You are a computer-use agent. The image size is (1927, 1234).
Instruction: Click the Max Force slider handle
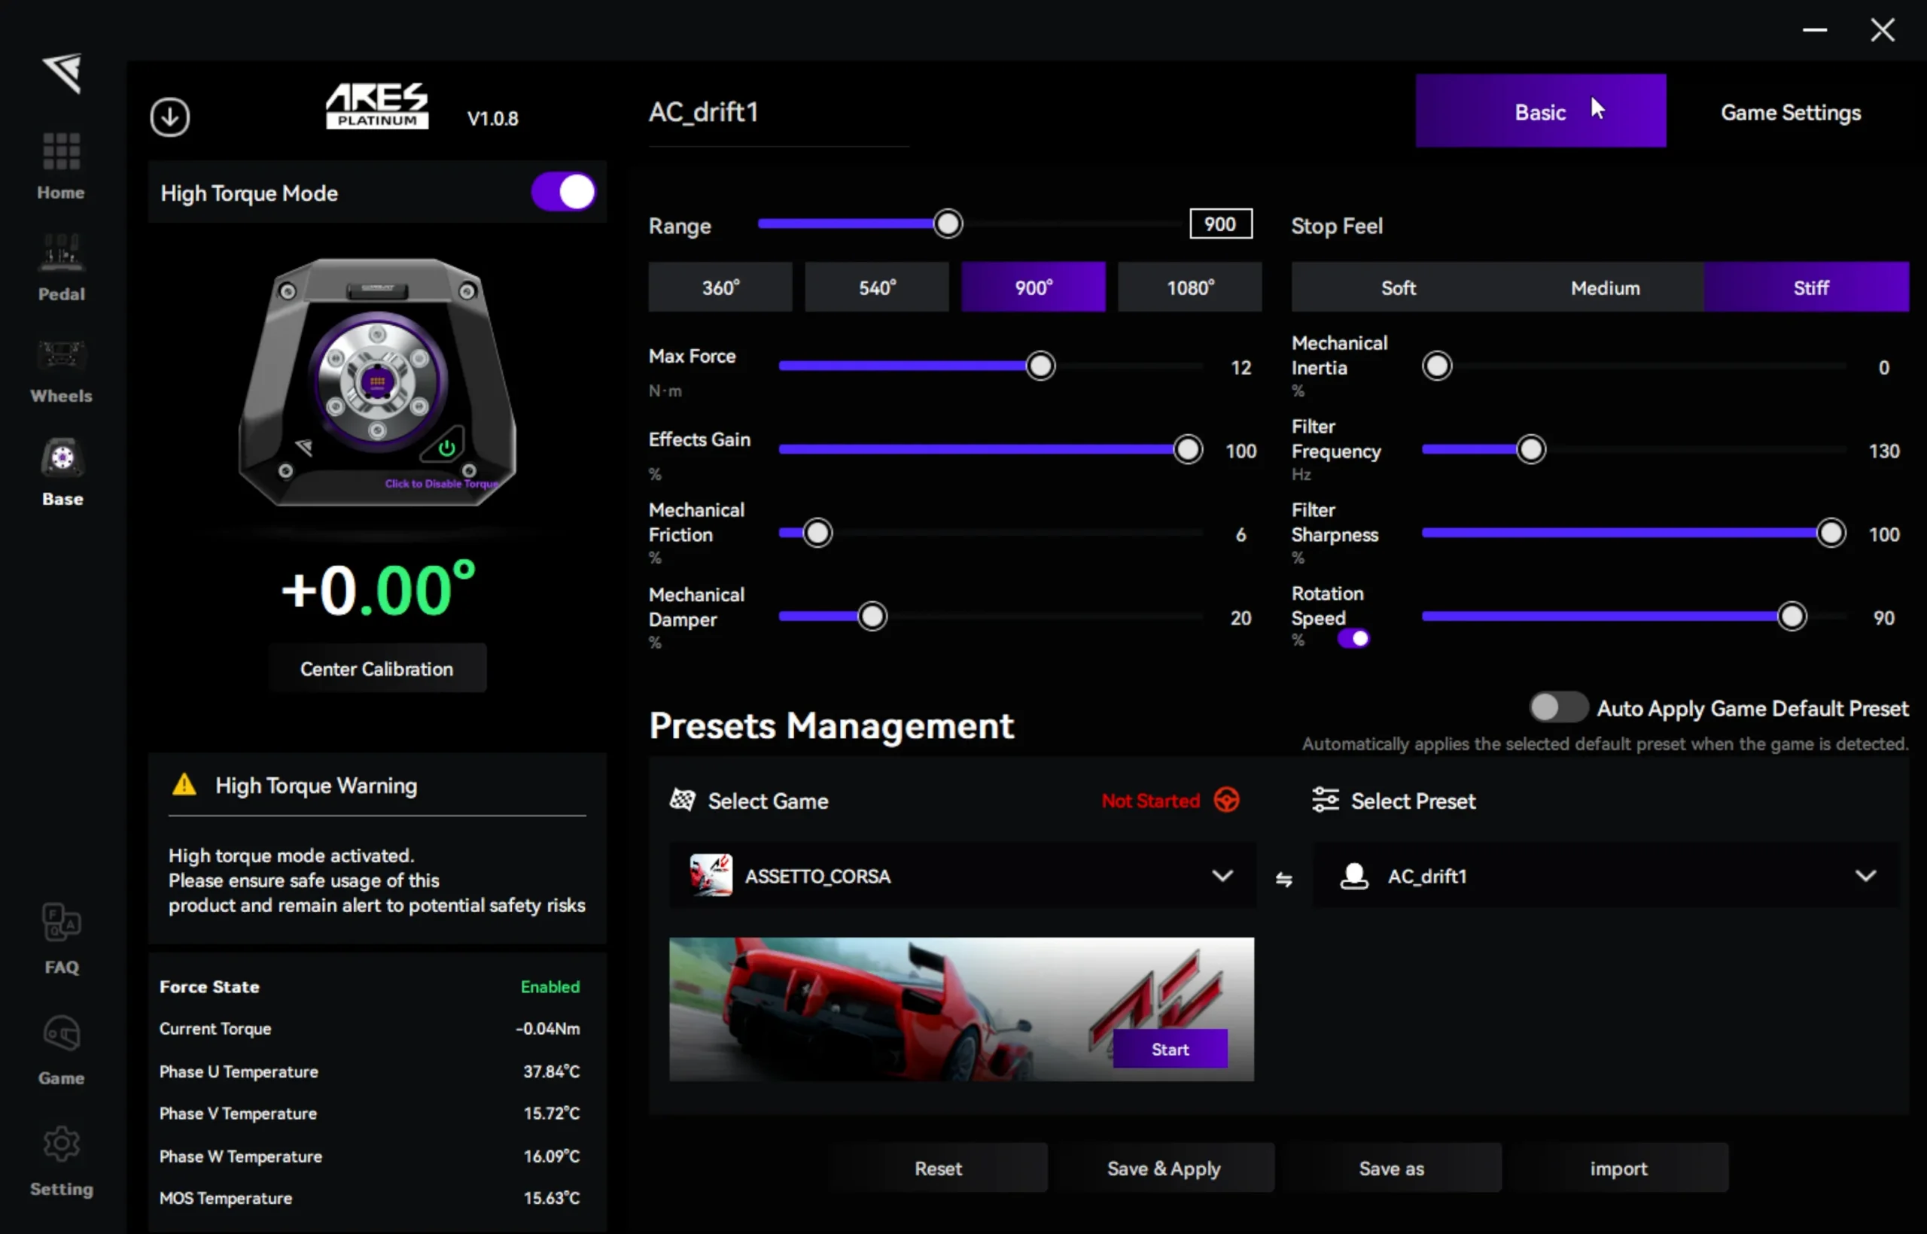coord(1040,366)
